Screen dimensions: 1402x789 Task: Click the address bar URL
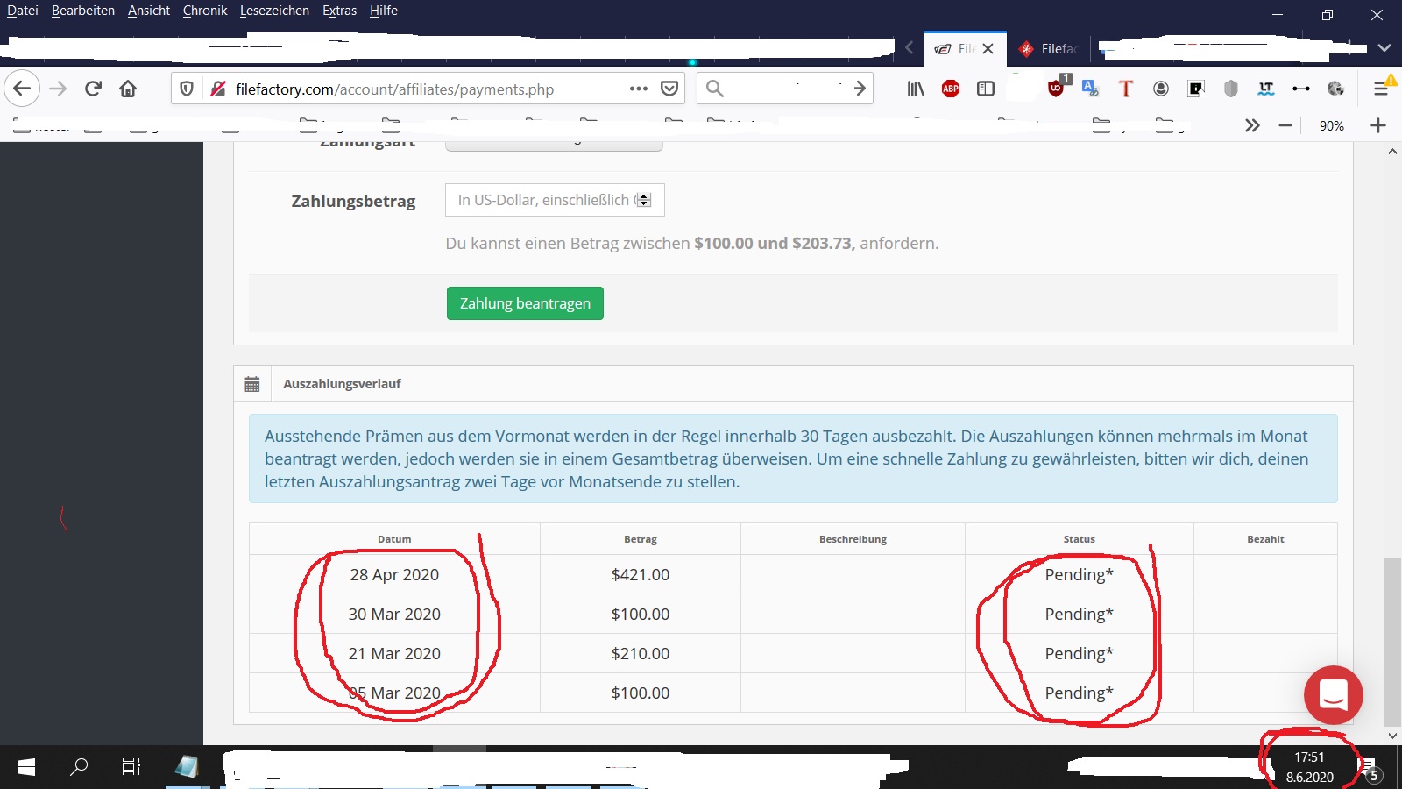tap(394, 89)
